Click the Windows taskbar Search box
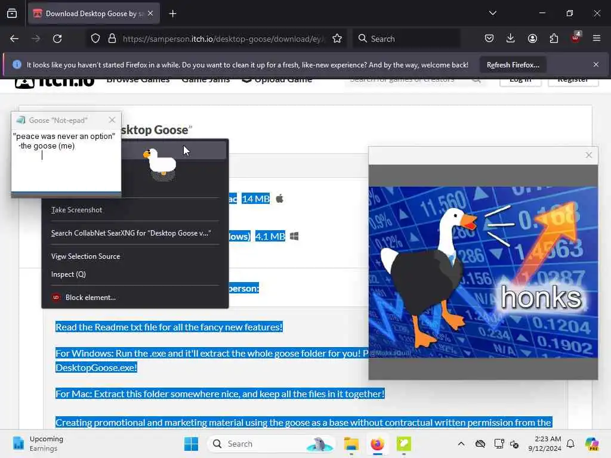 pos(271,444)
